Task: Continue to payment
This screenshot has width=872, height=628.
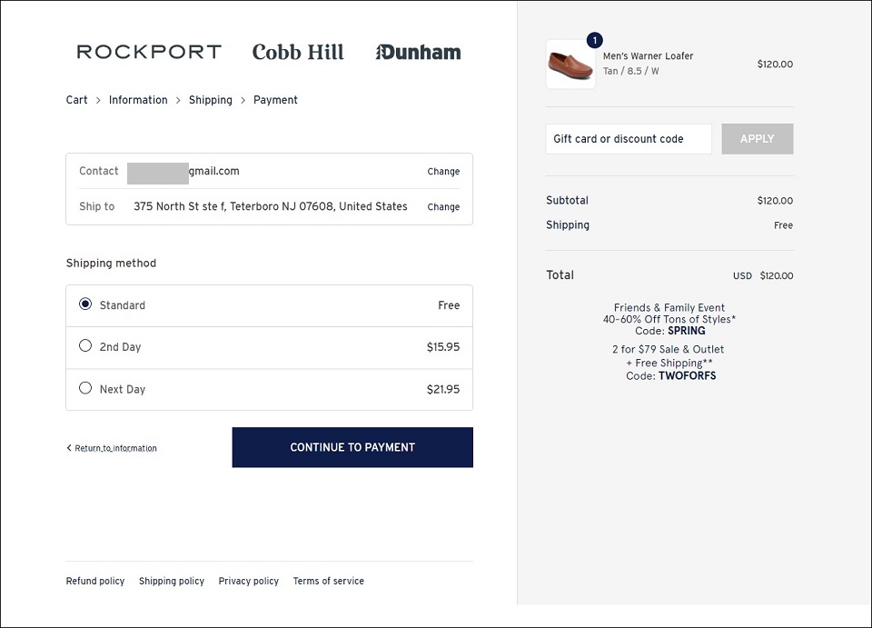Action: click(x=352, y=447)
